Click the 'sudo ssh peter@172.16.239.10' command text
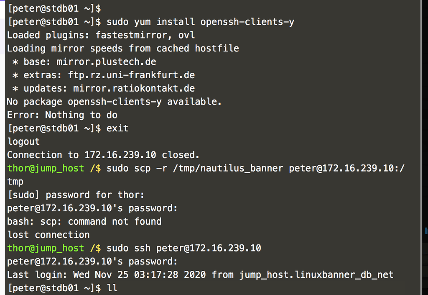The image size is (428, 295). [183, 248]
